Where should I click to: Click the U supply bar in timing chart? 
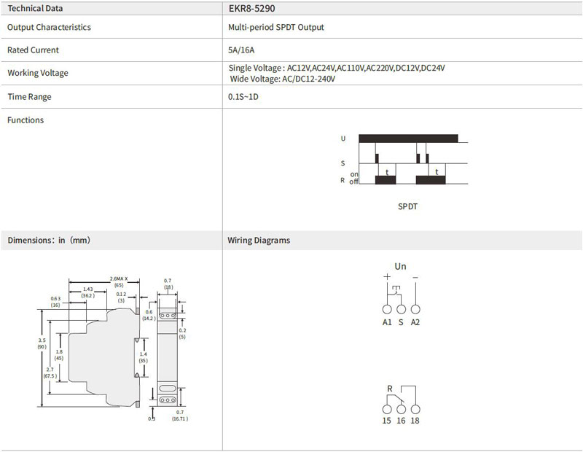click(408, 138)
